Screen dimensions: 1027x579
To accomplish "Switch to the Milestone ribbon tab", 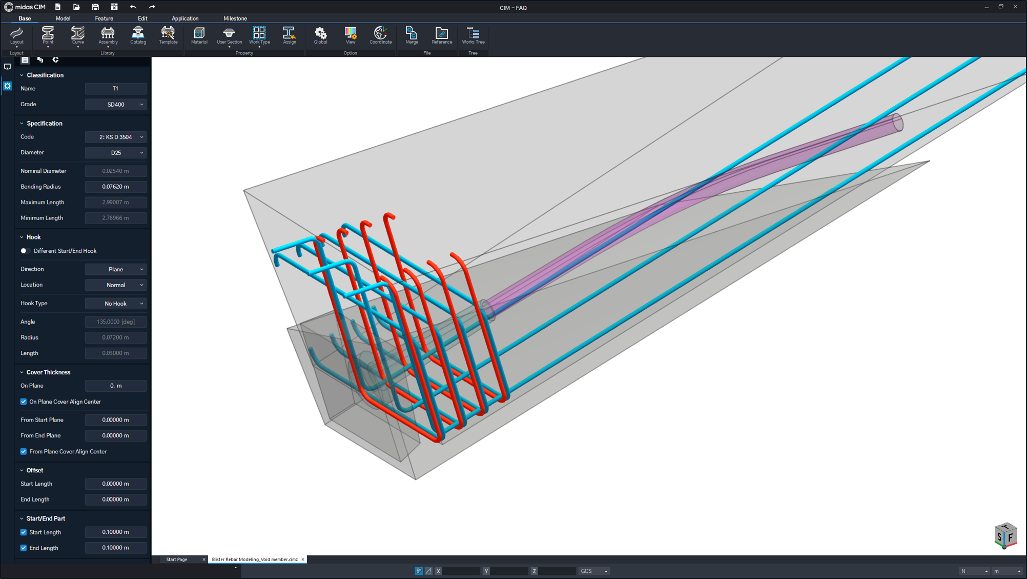I will tap(235, 18).
